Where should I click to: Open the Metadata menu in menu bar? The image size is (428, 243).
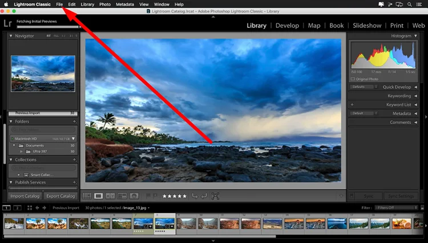(x=125, y=5)
